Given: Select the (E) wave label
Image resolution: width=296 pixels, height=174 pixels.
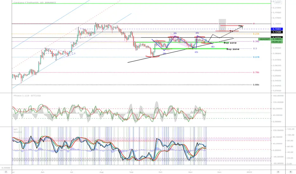Looking at the screenshot, I should coord(213,47).
